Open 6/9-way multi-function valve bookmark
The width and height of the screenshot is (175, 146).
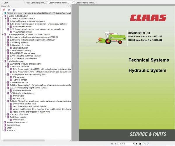pyautogui.click(x=24, y=104)
